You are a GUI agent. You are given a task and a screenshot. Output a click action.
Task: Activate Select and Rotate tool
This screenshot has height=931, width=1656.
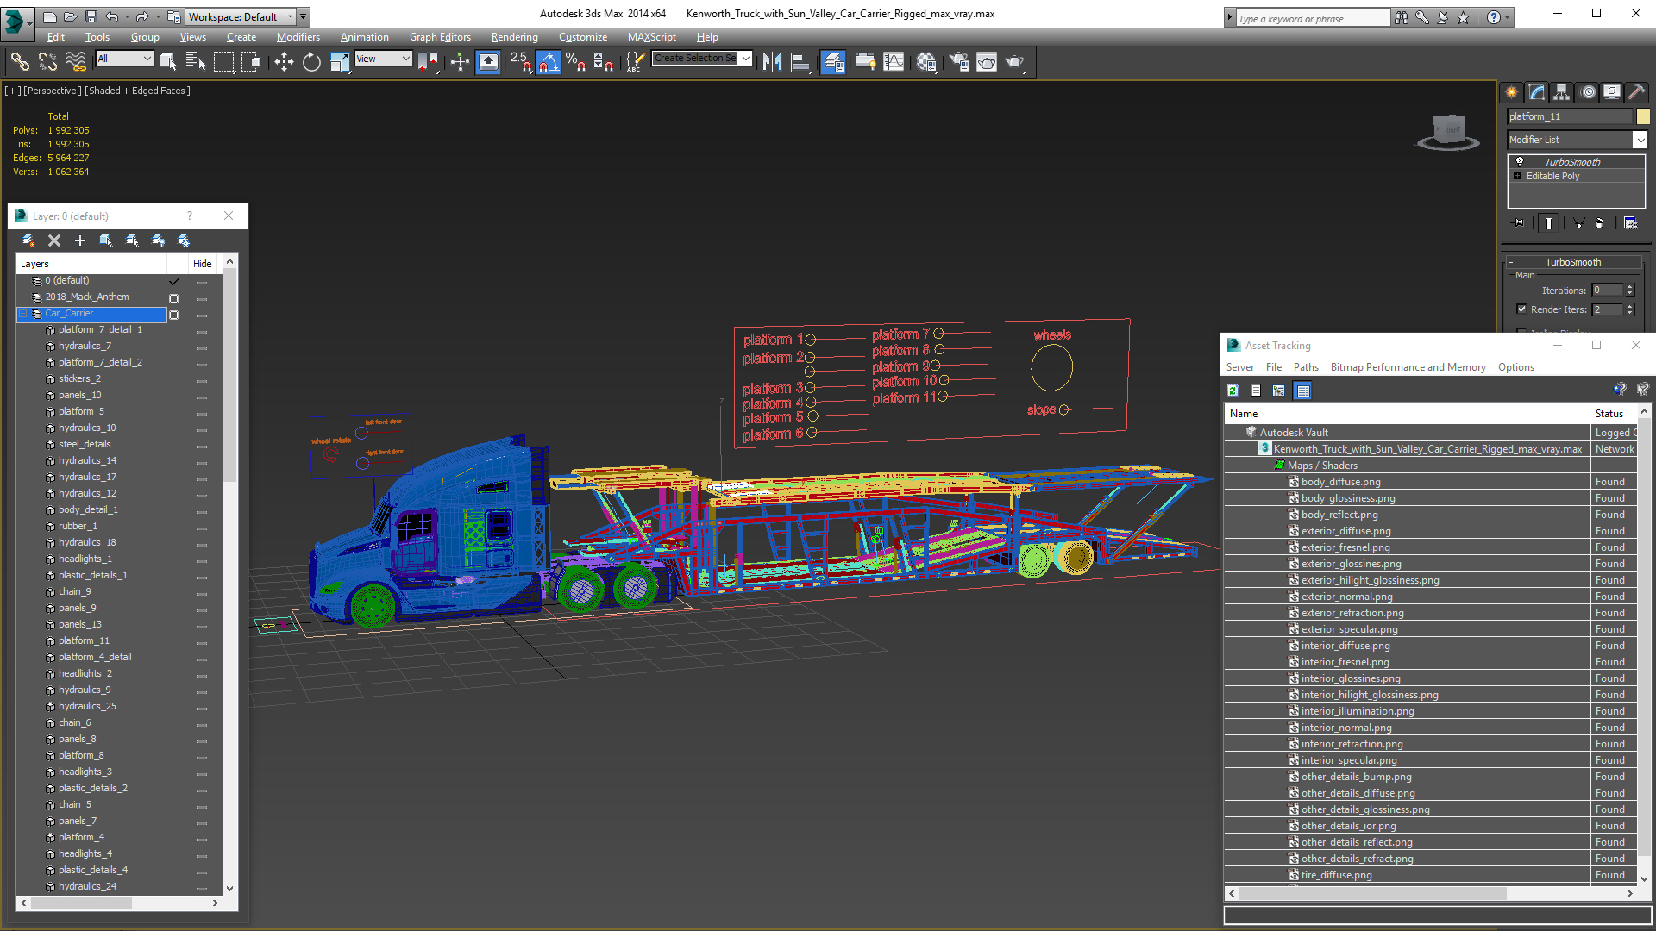311,61
